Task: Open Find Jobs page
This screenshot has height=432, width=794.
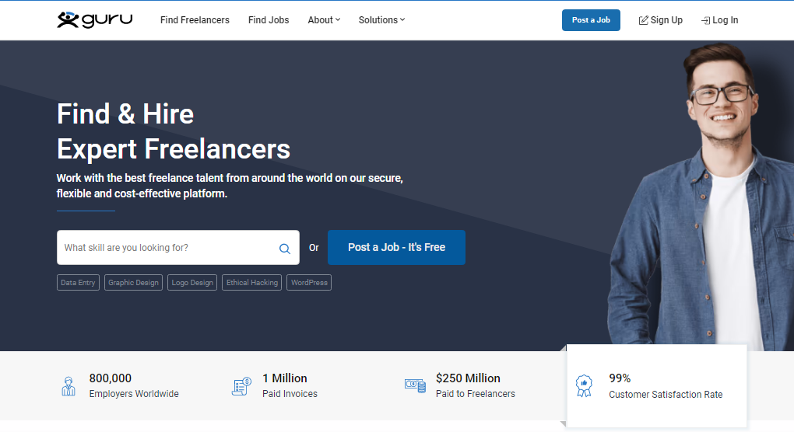Action: [269, 20]
